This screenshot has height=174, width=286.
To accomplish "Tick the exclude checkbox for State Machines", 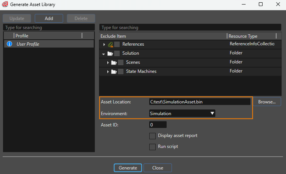I will click(x=121, y=72).
